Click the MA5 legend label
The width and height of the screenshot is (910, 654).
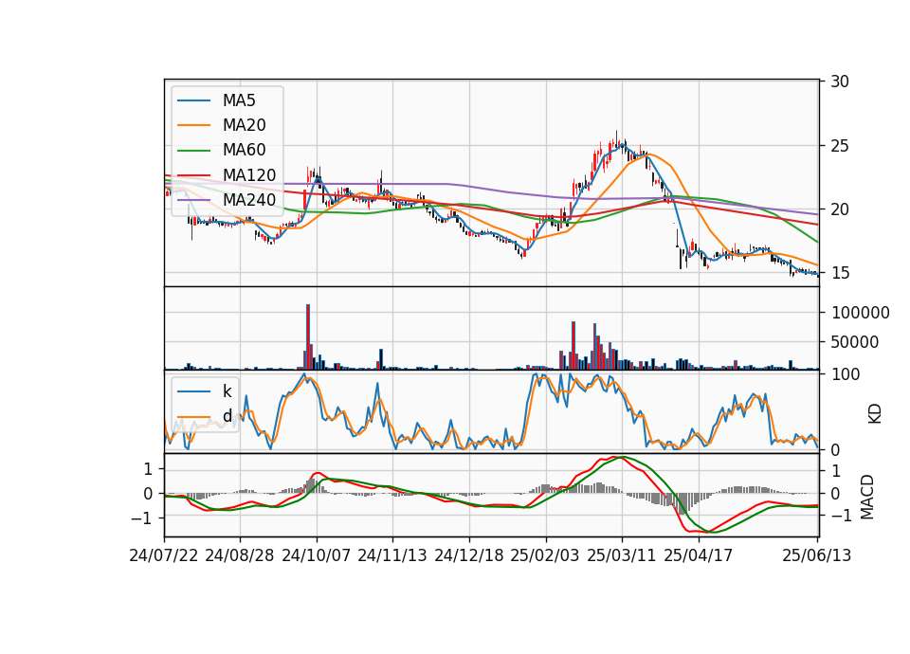pos(239,100)
